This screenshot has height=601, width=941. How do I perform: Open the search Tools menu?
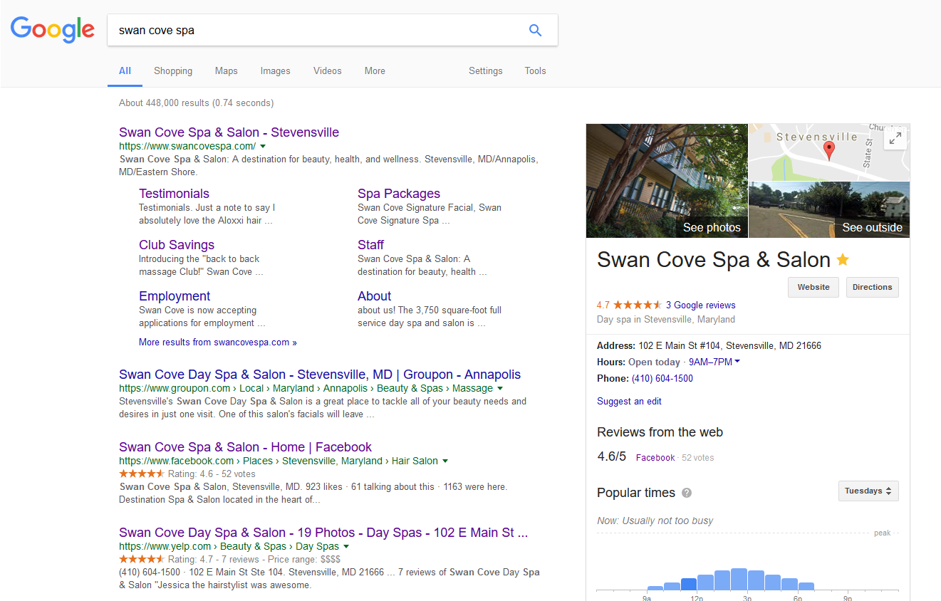point(535,70)
